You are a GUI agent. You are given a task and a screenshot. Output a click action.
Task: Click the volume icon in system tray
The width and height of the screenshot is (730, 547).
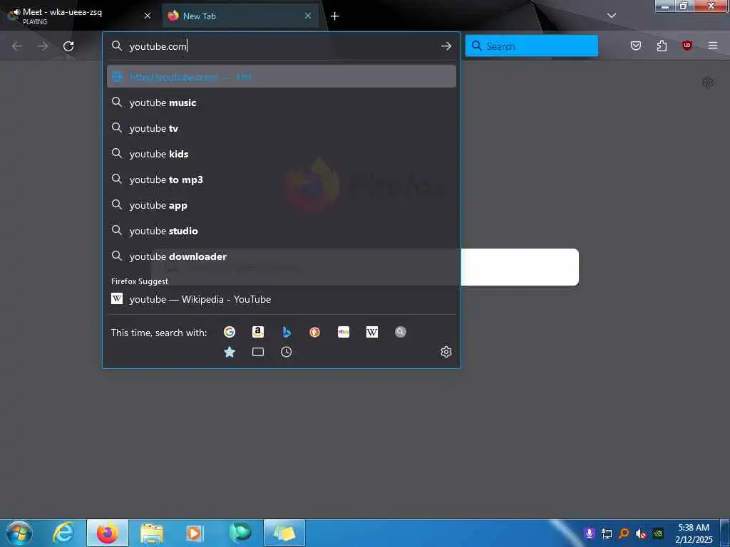pos(641,533)
